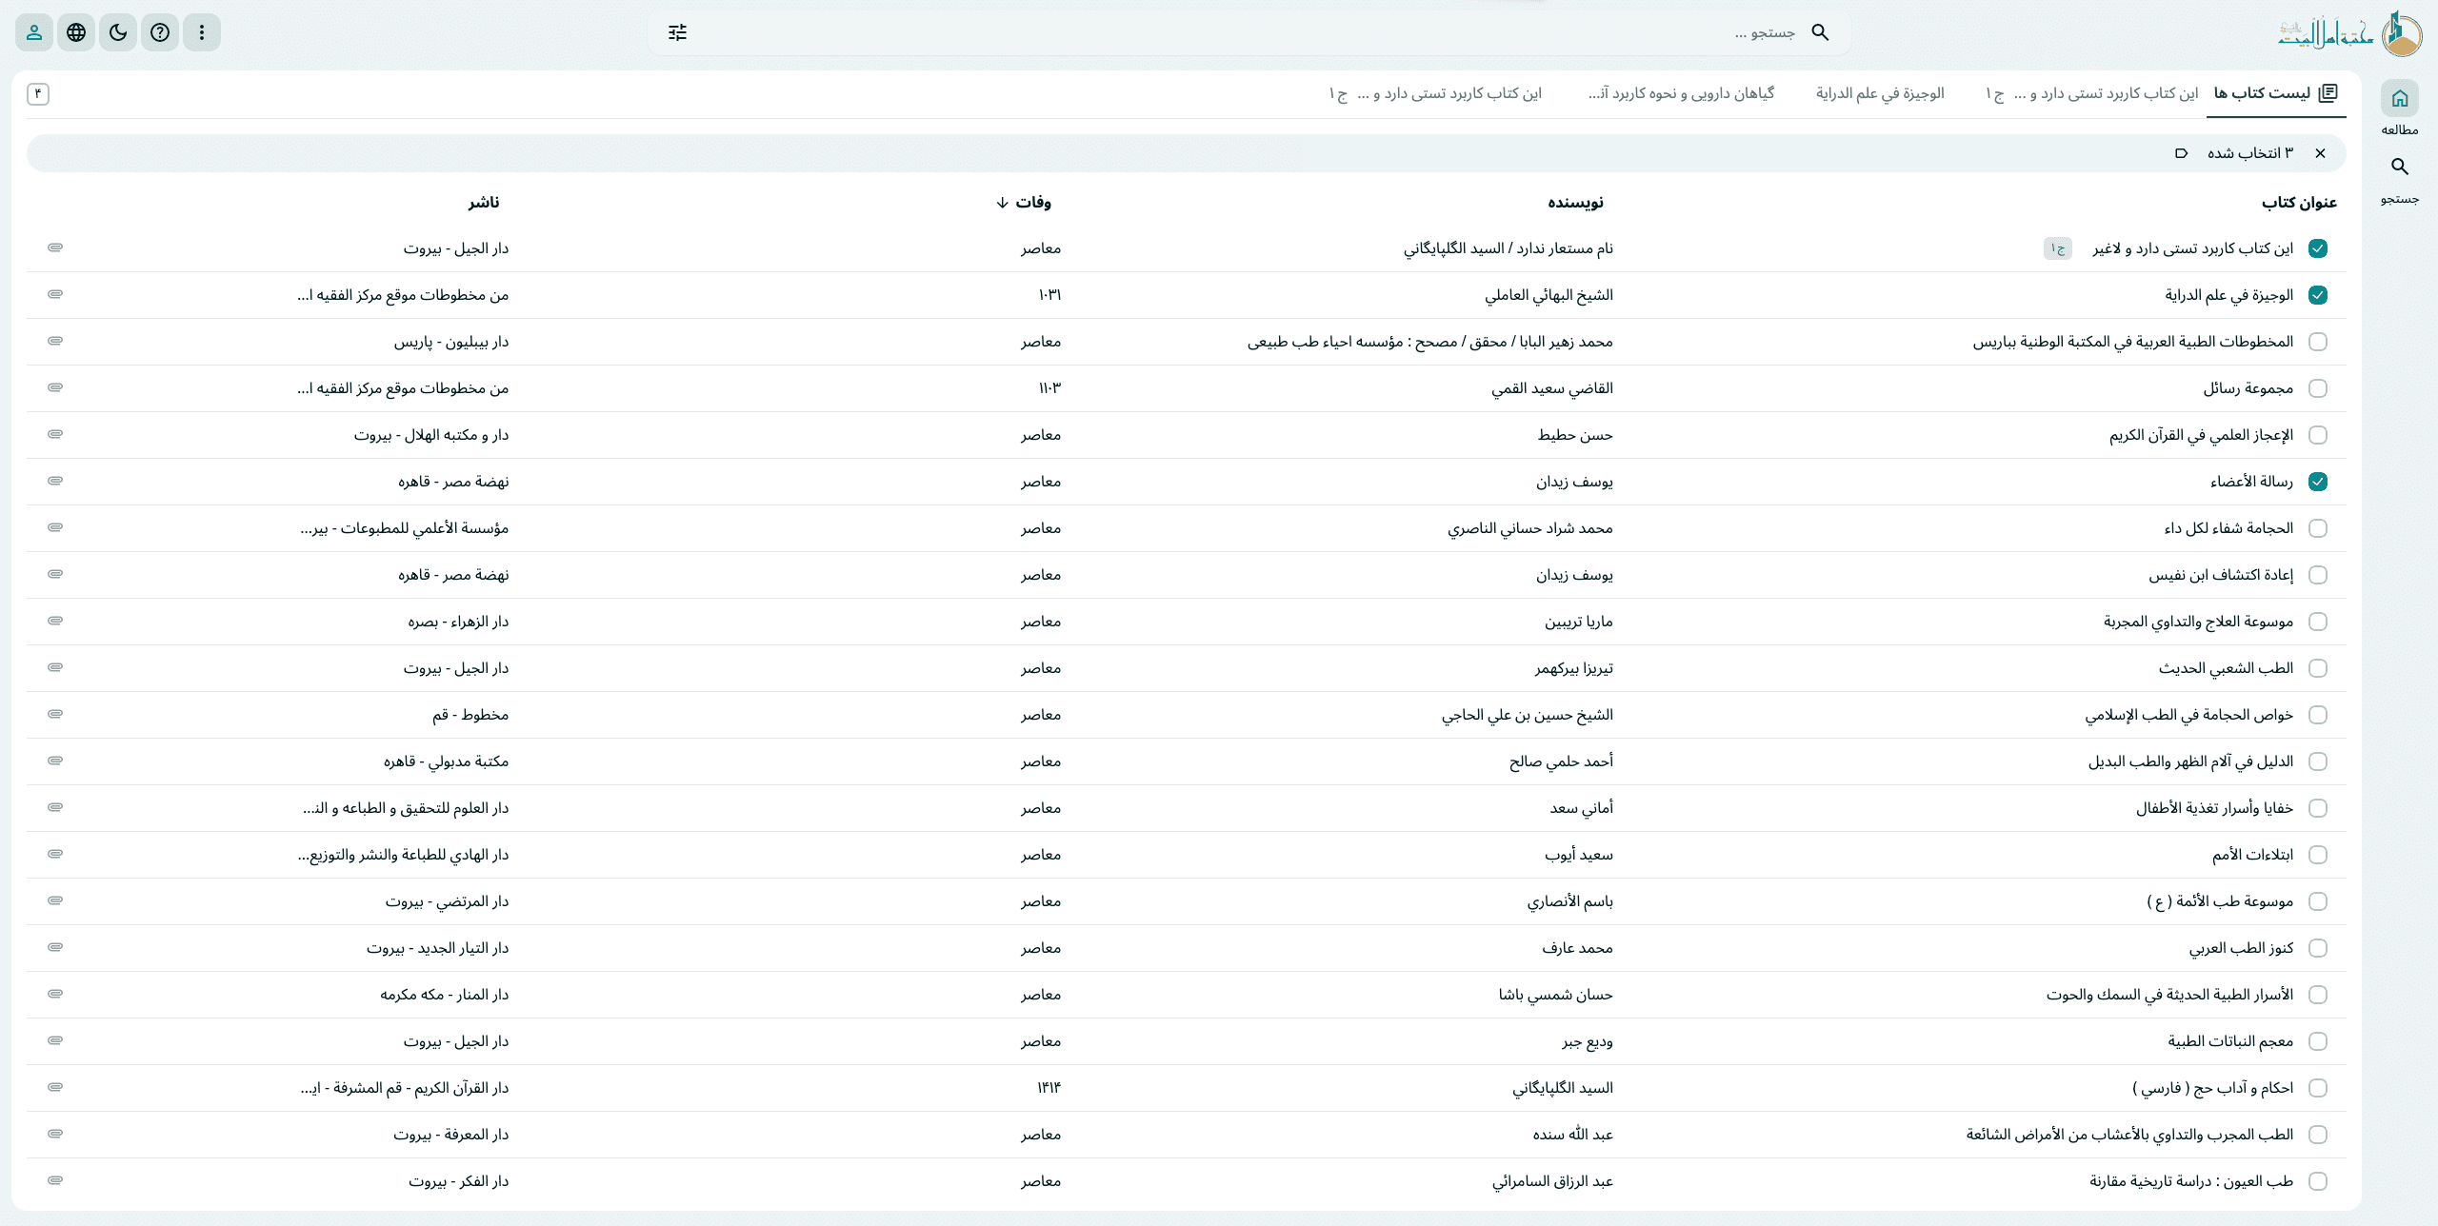2438x1226 pixels.
Task: Click the label tag icon in selection bar
Action: [x=2182, y=153]
